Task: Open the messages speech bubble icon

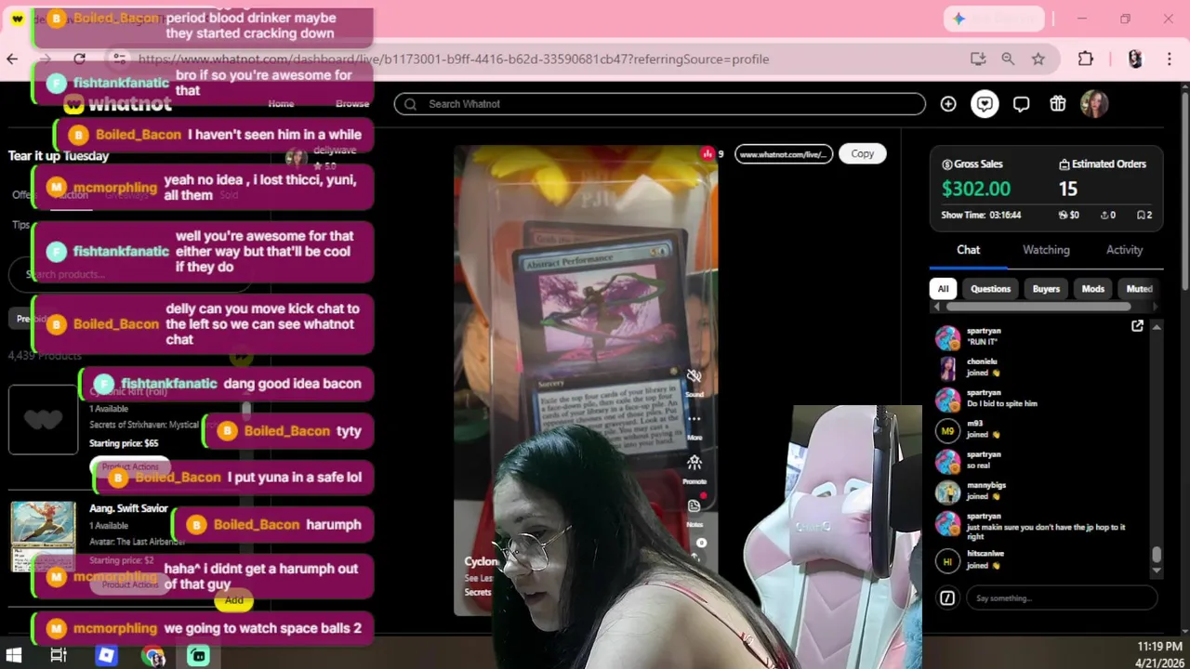Action: tap(1021, 104)
